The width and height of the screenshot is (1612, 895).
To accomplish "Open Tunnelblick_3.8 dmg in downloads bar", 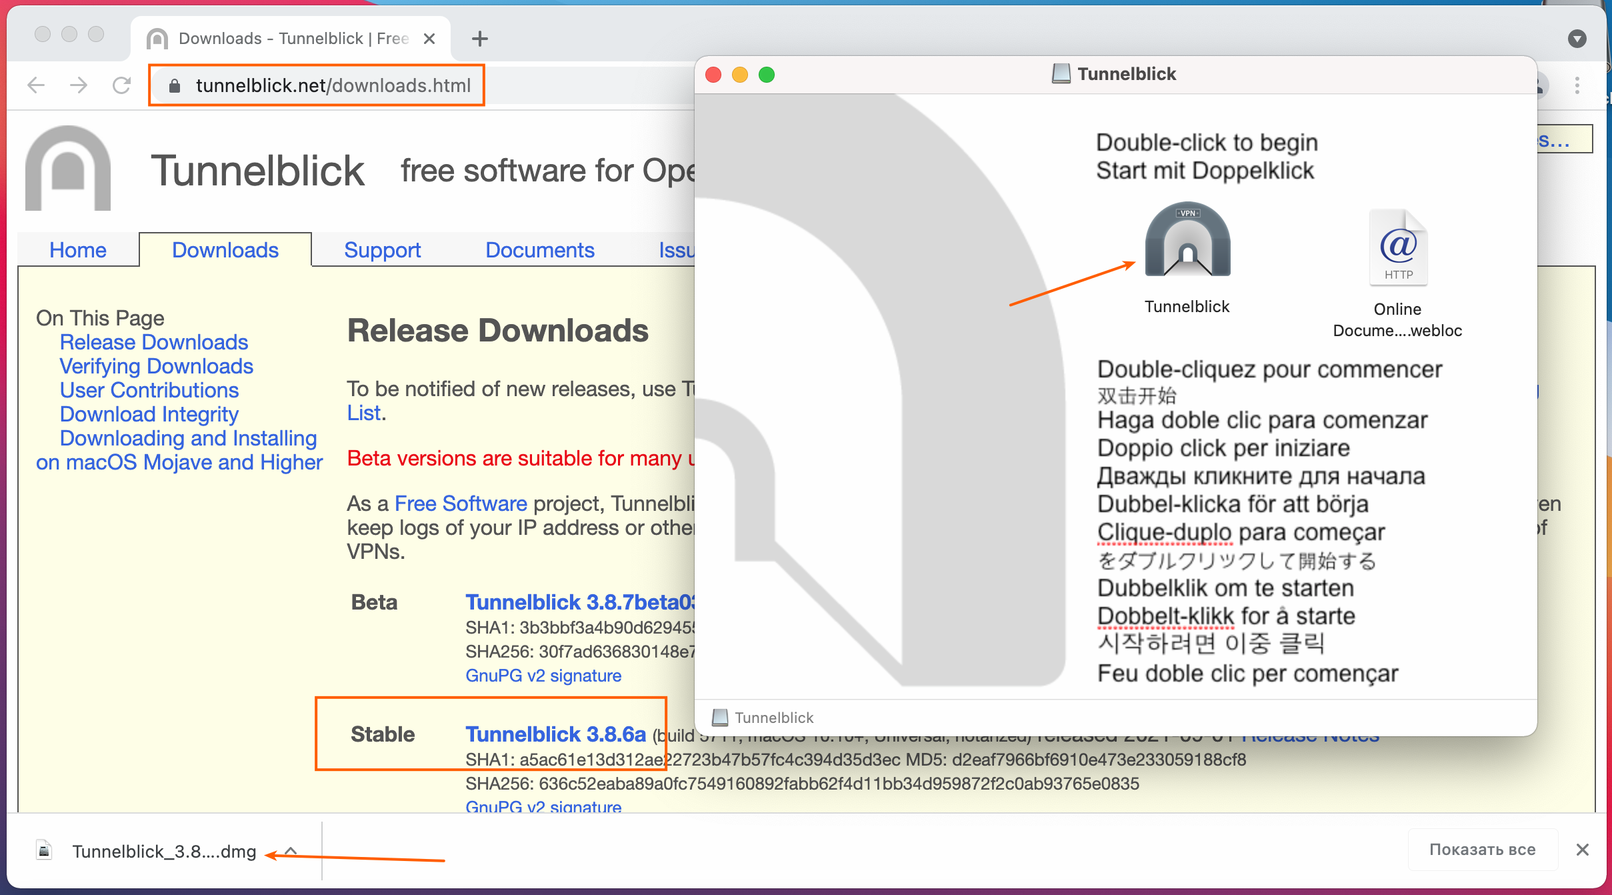I will click(163, 852).
